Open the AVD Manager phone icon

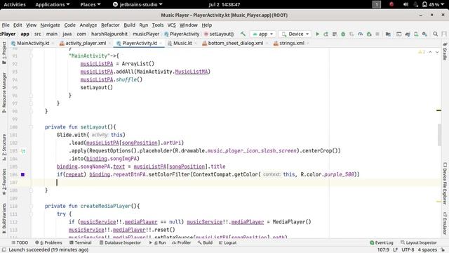tap(416, 34)
